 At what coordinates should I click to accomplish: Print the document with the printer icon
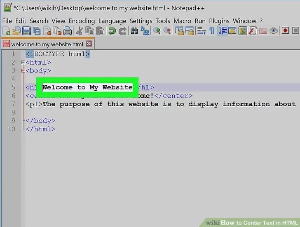67,31
